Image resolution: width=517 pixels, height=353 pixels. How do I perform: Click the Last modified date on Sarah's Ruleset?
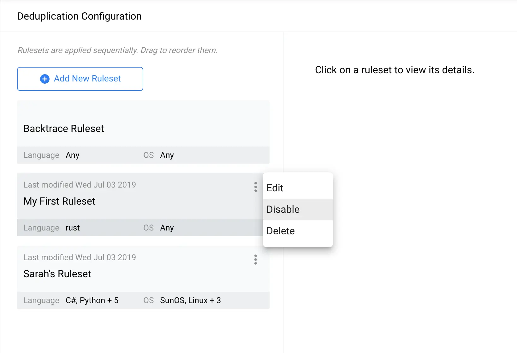click(80, 257)
